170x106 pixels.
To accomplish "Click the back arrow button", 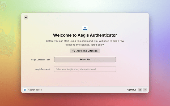I will 26,17.
